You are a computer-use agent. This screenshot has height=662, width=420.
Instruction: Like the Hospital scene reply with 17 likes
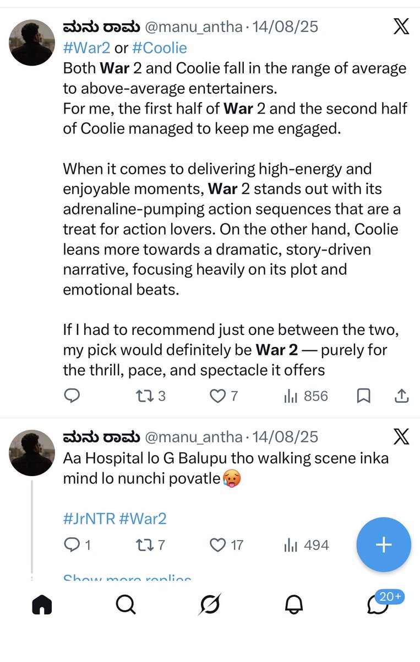pos(227,545)
